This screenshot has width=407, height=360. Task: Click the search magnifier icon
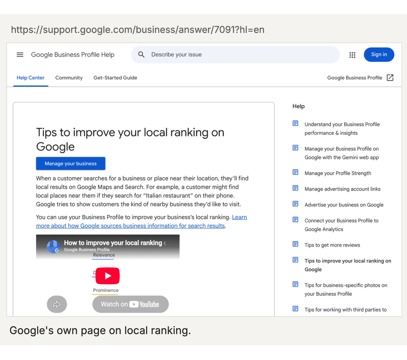tap(141, 55)
